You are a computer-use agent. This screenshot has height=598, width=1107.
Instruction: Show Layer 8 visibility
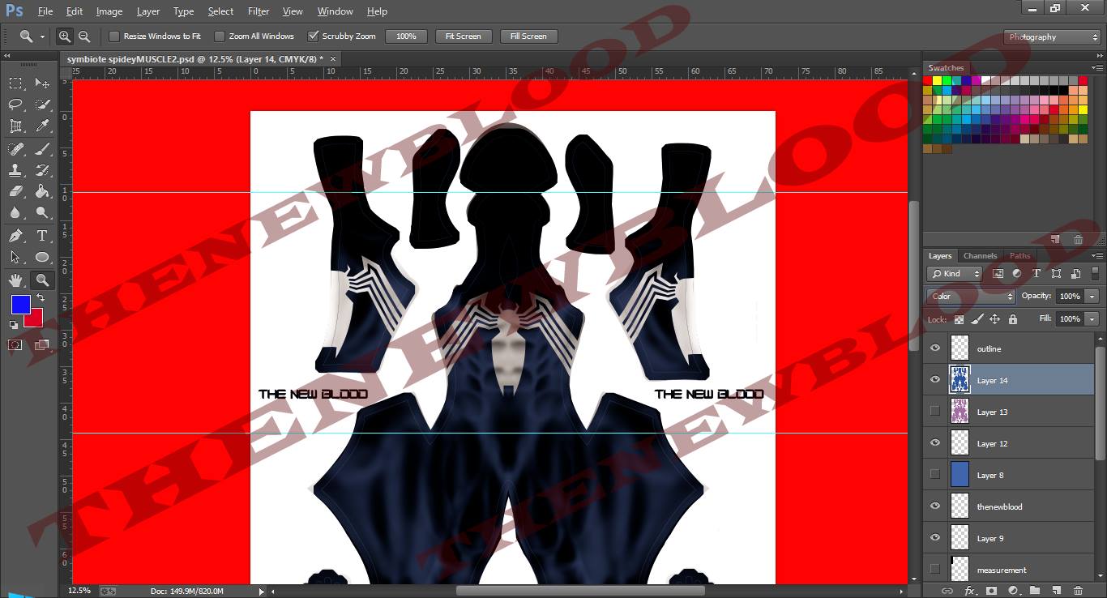pos(935,475)
